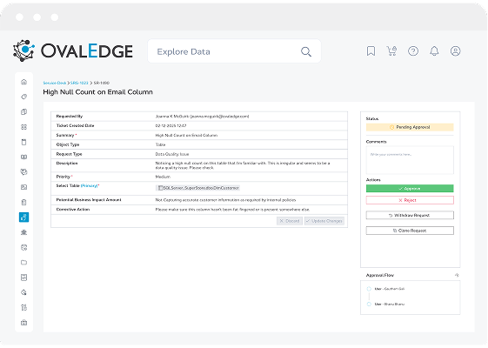The width and height of the screenshot is (488, 348).
Task: Open the help question-mark icon
Action: [413, 51]
